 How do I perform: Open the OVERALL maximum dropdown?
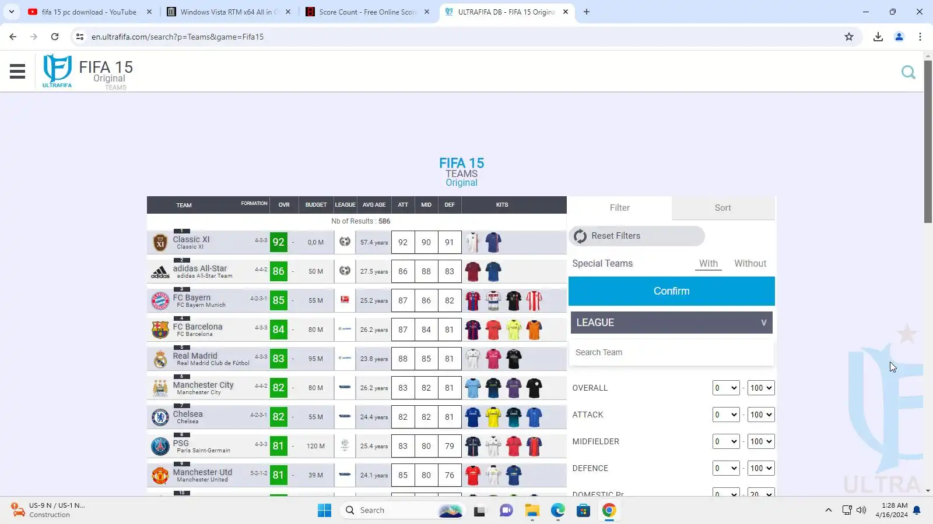point(761,388)
